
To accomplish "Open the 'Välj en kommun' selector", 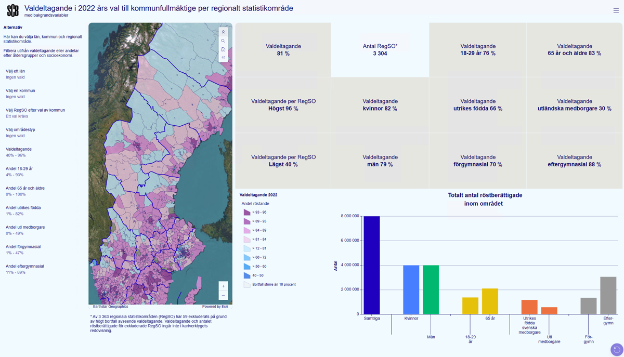I will tap(20, 94).
